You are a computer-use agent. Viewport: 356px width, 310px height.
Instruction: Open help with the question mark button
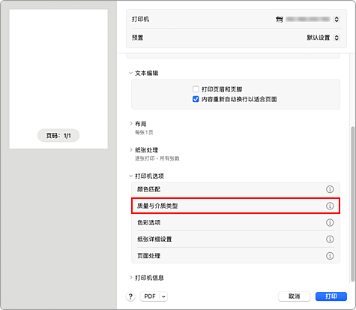(x=130, y=296)
